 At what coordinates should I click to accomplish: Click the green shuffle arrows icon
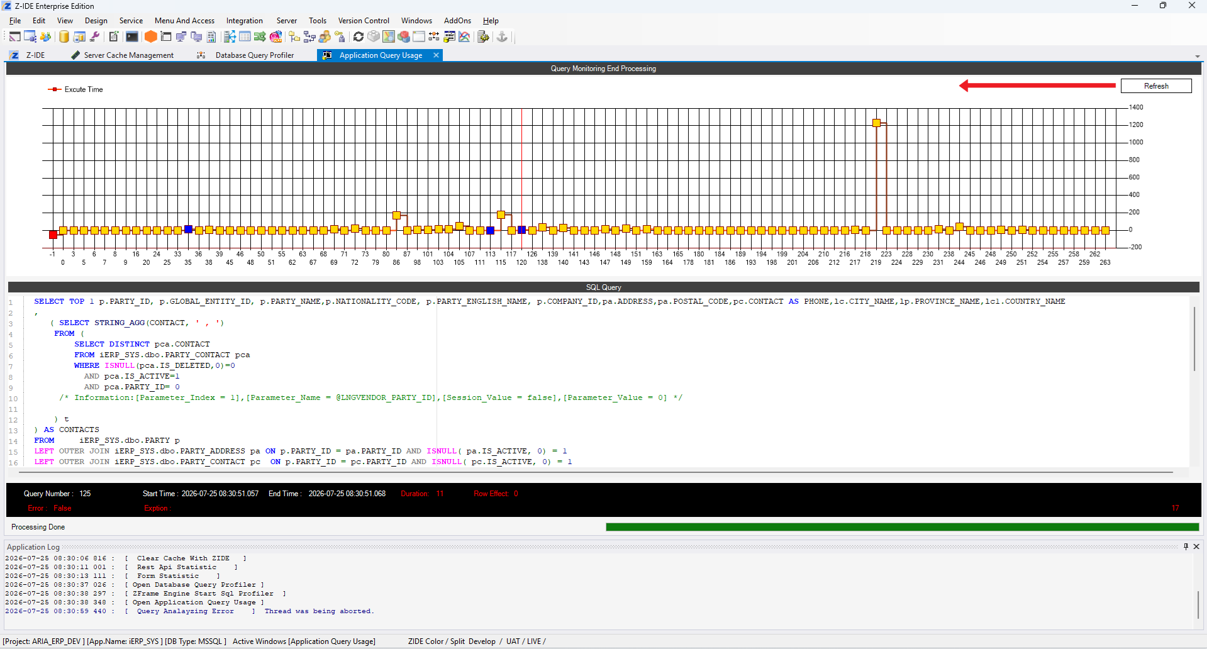pos(260,36)
